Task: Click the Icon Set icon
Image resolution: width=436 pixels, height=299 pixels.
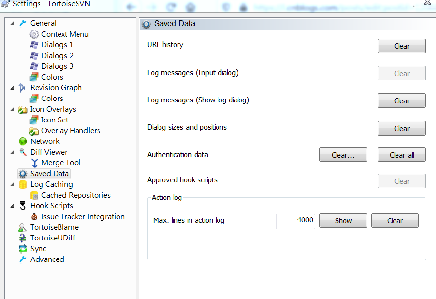Action: [34, 120]
